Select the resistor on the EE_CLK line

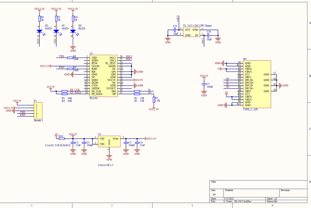pyautogui.click(x=65, y=91)
